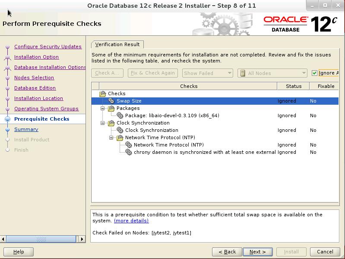Image resolution: width=345 pixels, height=259 pixels.
Task: Click the server icon in All Nodes dropdown
Action: (243, 73)
